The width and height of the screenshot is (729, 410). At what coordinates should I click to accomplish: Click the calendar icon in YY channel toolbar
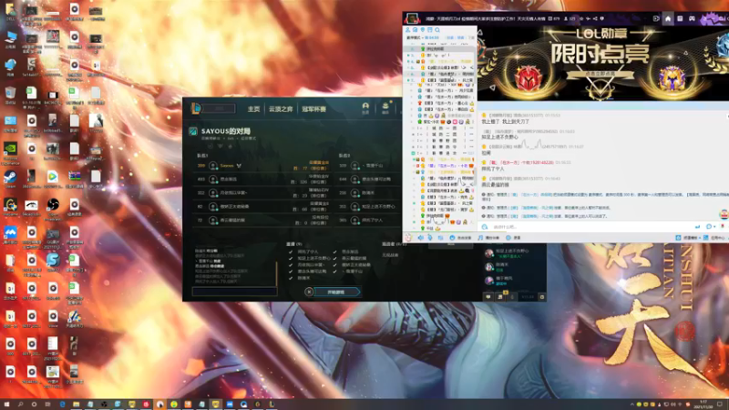[x=430, y=30]
